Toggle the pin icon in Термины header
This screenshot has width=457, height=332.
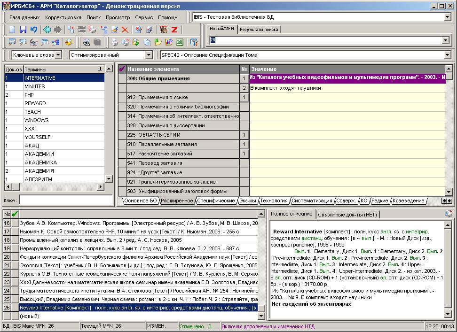point(99,69)
